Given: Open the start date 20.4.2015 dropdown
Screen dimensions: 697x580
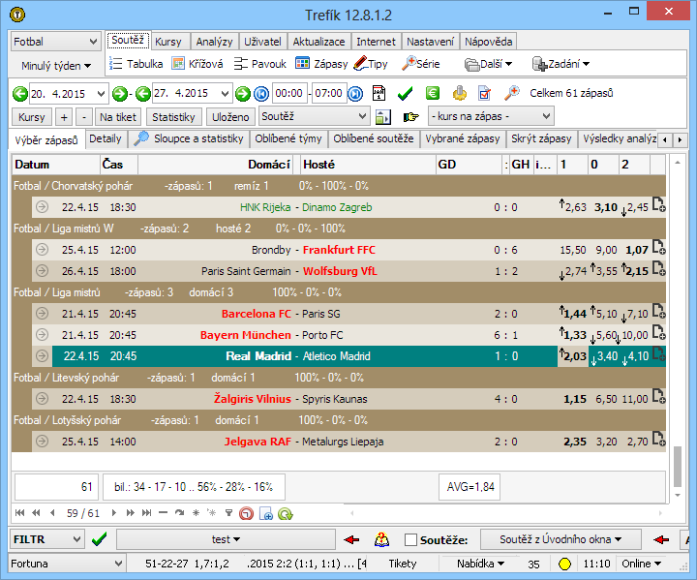Looking at the screenshot, I should 101,94.
